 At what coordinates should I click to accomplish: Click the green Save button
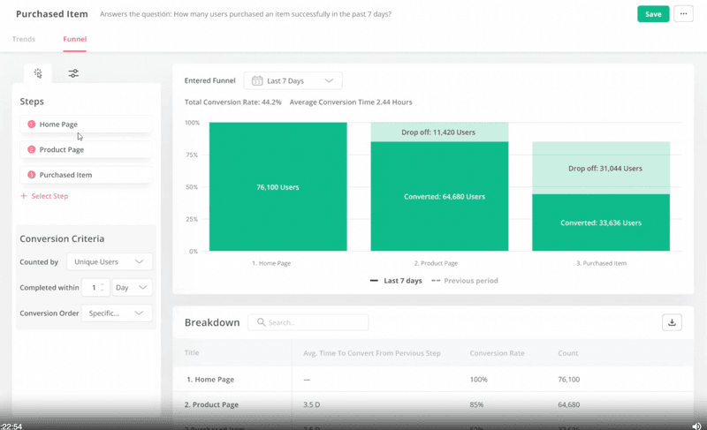pos(652,14)
